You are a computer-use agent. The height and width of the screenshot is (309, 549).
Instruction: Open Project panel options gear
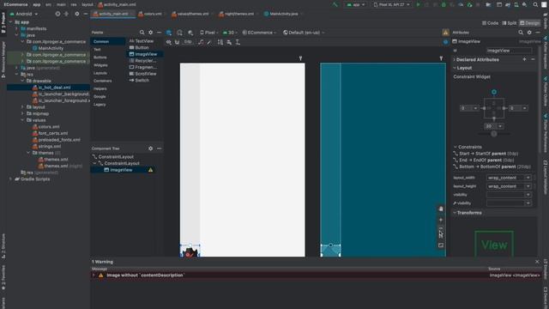77,14
